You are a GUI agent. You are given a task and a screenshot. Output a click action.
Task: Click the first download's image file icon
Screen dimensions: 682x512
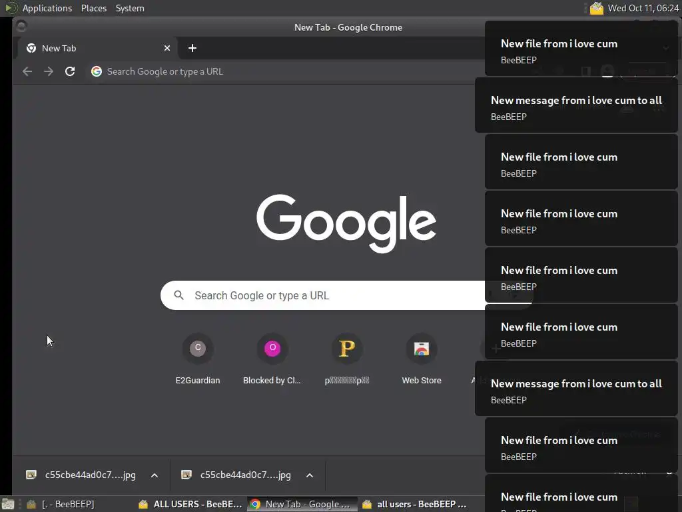pyautogui.click(x=31, y=475)
